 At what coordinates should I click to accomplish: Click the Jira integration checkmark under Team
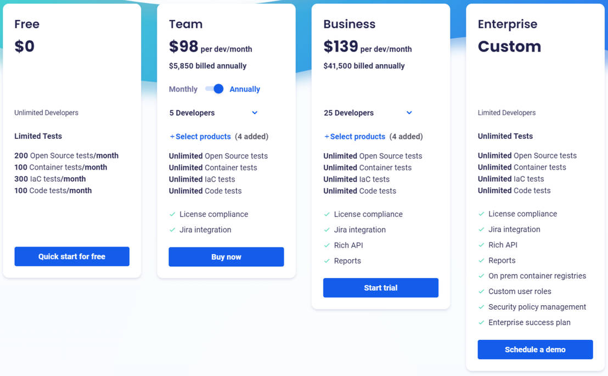(171, 229)
